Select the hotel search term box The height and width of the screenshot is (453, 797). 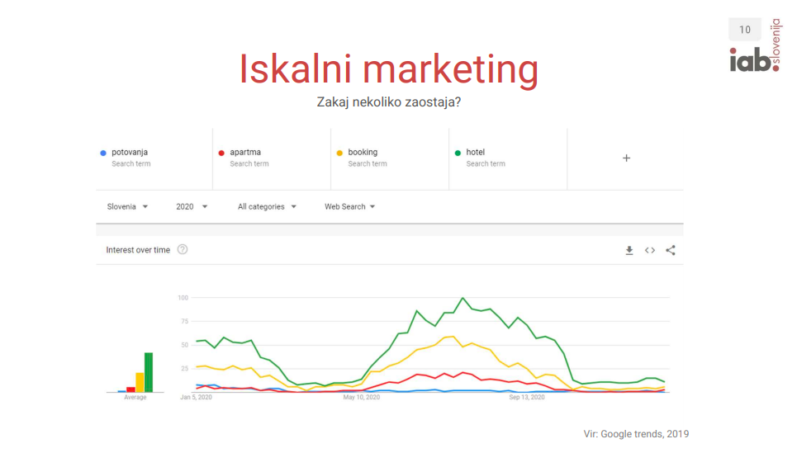click(x=507, y=158)
